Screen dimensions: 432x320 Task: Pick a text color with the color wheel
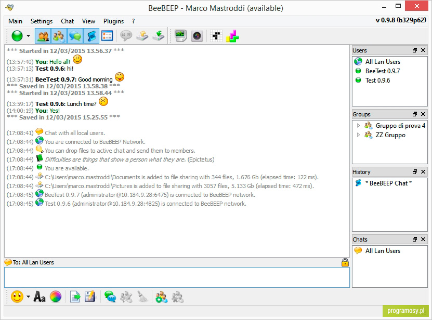tap(56, 297)
